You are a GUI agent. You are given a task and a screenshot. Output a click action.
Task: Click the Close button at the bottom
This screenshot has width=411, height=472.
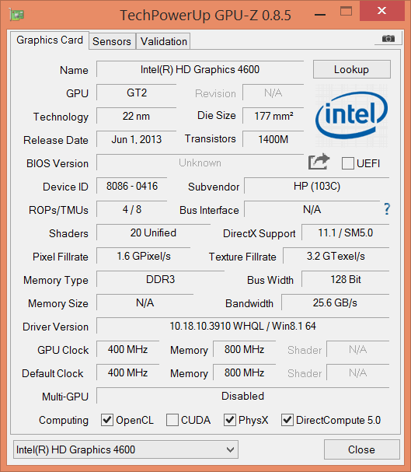point(362,449)
